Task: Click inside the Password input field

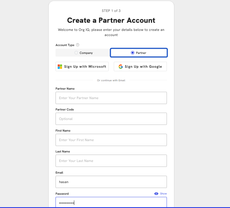Action: click(111, 203)
